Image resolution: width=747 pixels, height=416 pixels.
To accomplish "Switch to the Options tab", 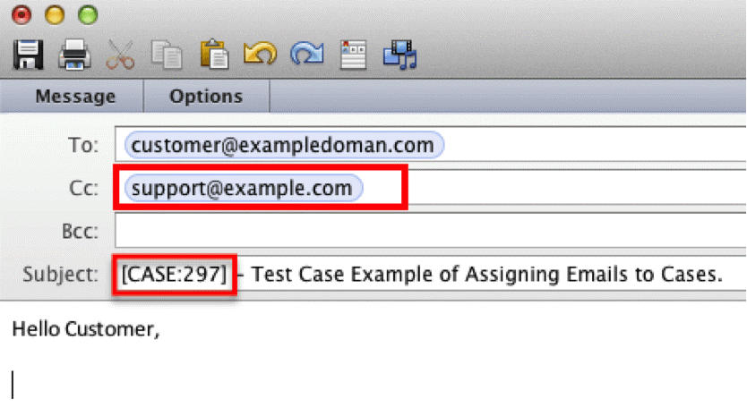I will click(206, 96).
